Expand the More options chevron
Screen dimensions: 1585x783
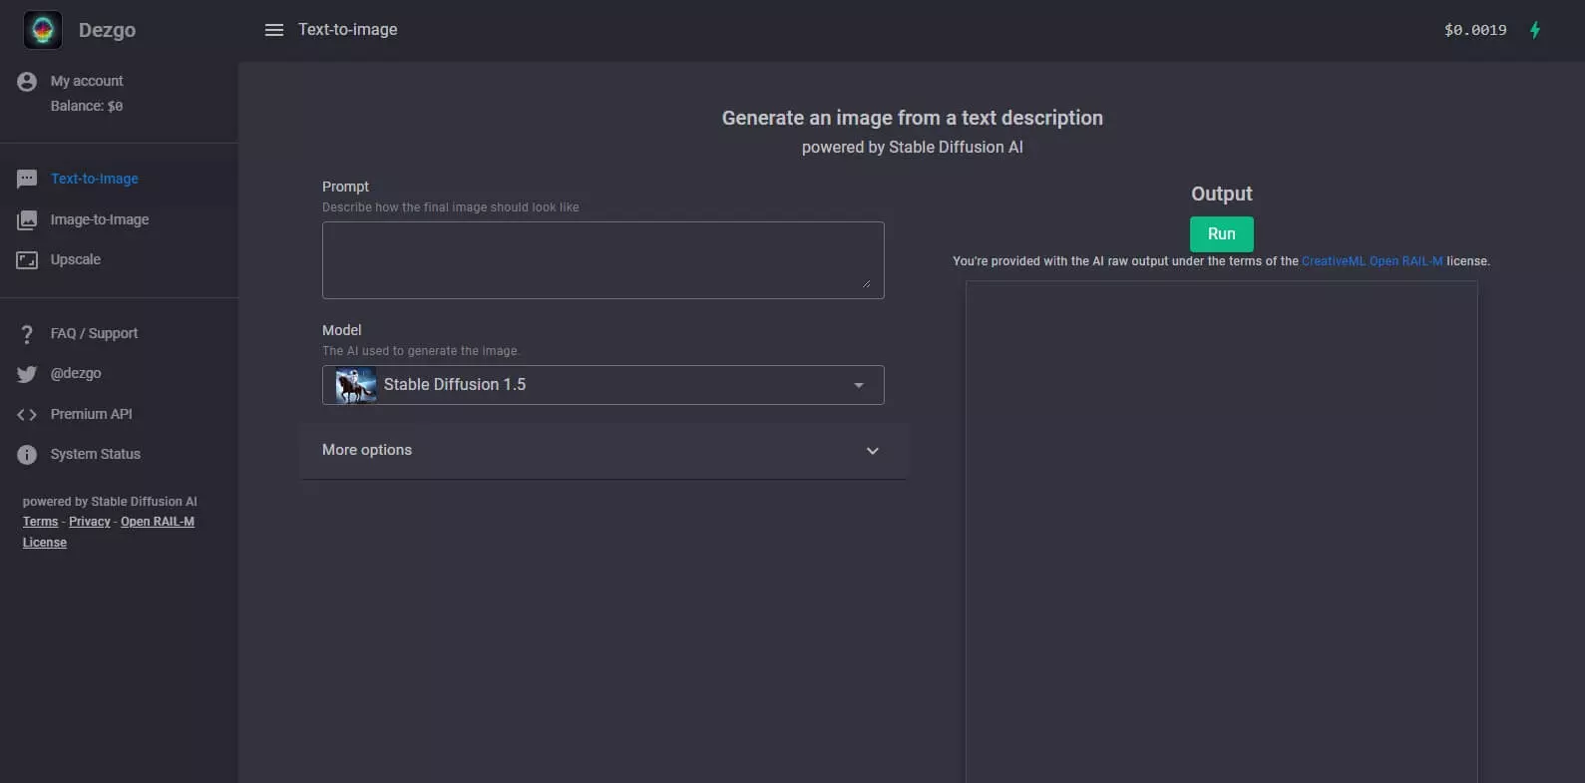[x=873, y=451]
